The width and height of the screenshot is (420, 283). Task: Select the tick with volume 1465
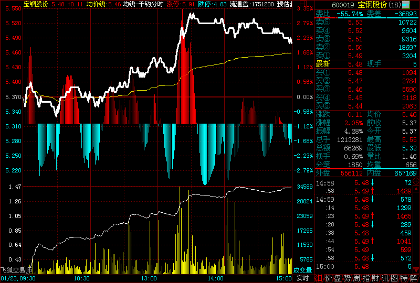point(364,216)
